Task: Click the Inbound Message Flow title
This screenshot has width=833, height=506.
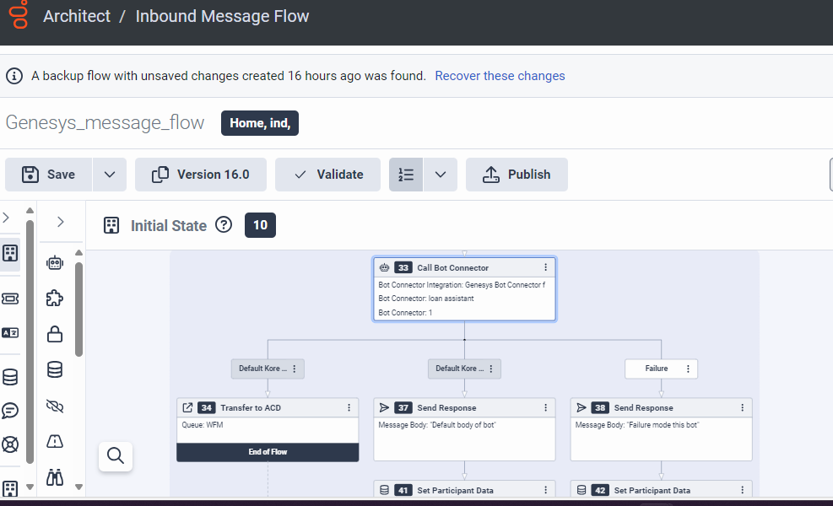Action: [x=222, y=17]
